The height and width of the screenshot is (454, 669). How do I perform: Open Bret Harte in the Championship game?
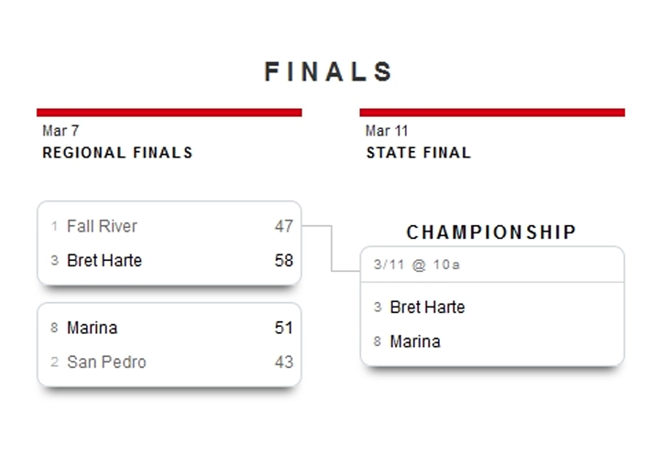(x=427, y=308)
